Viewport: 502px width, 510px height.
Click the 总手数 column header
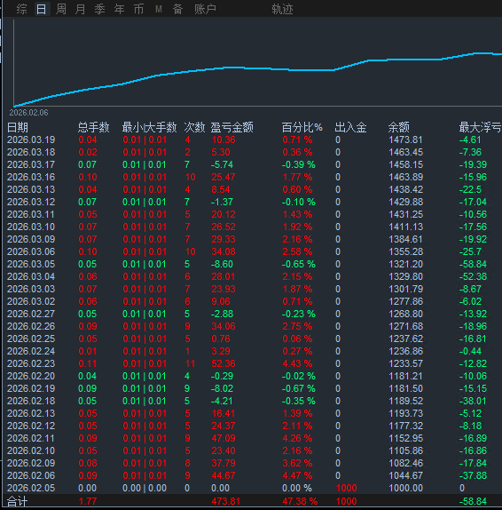pos(93,127)
